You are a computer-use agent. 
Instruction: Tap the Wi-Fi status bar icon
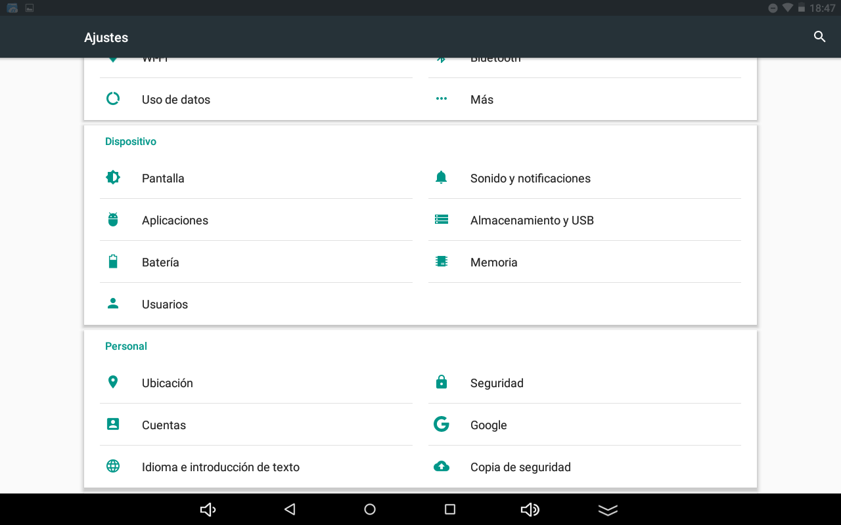click(788, 8)
